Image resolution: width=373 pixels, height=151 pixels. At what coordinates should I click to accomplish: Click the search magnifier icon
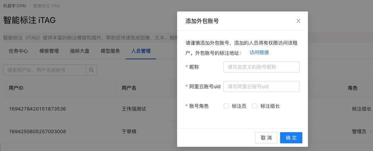pos(92,70)
